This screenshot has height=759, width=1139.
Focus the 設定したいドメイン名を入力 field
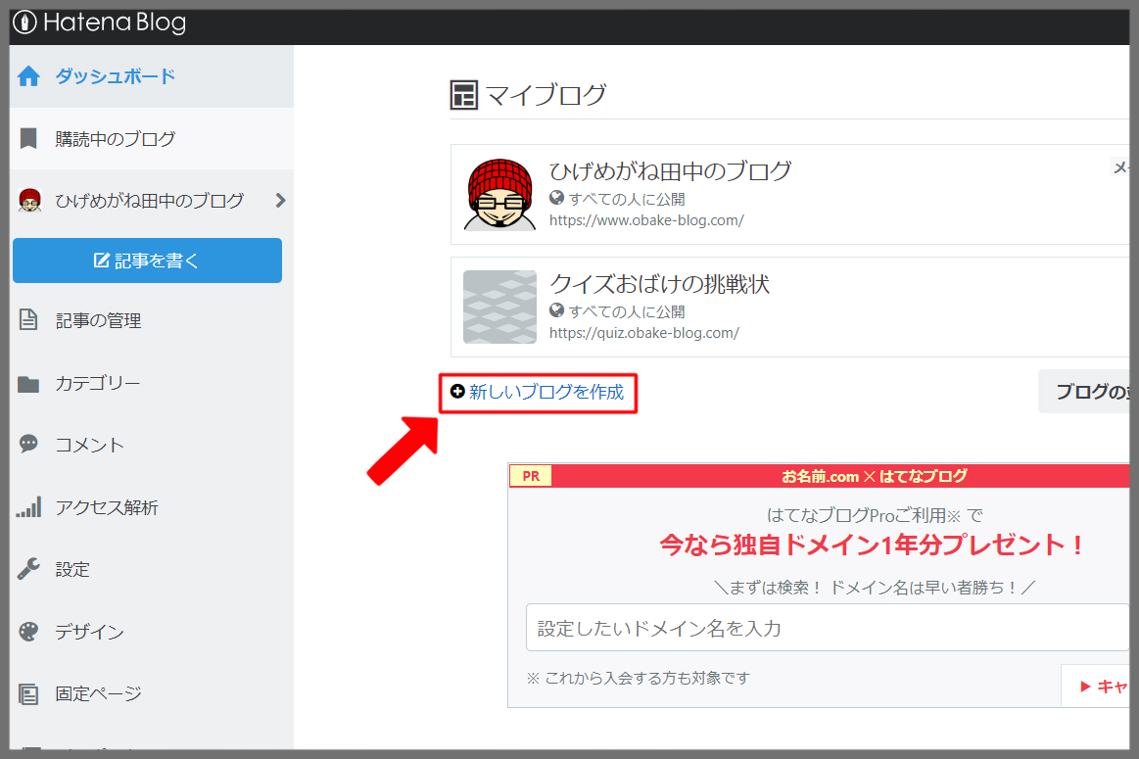828,628
